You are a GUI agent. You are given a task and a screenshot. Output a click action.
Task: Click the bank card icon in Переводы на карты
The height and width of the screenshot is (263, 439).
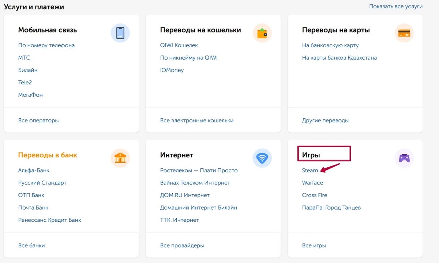404,33
